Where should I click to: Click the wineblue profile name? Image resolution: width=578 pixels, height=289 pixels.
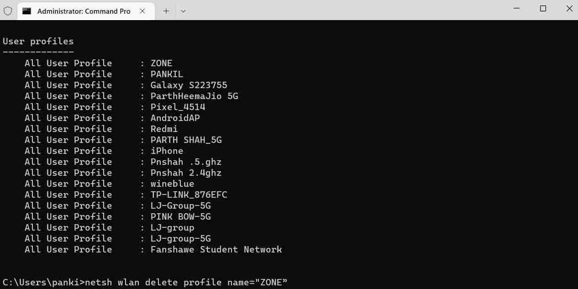tap(172, 184)
